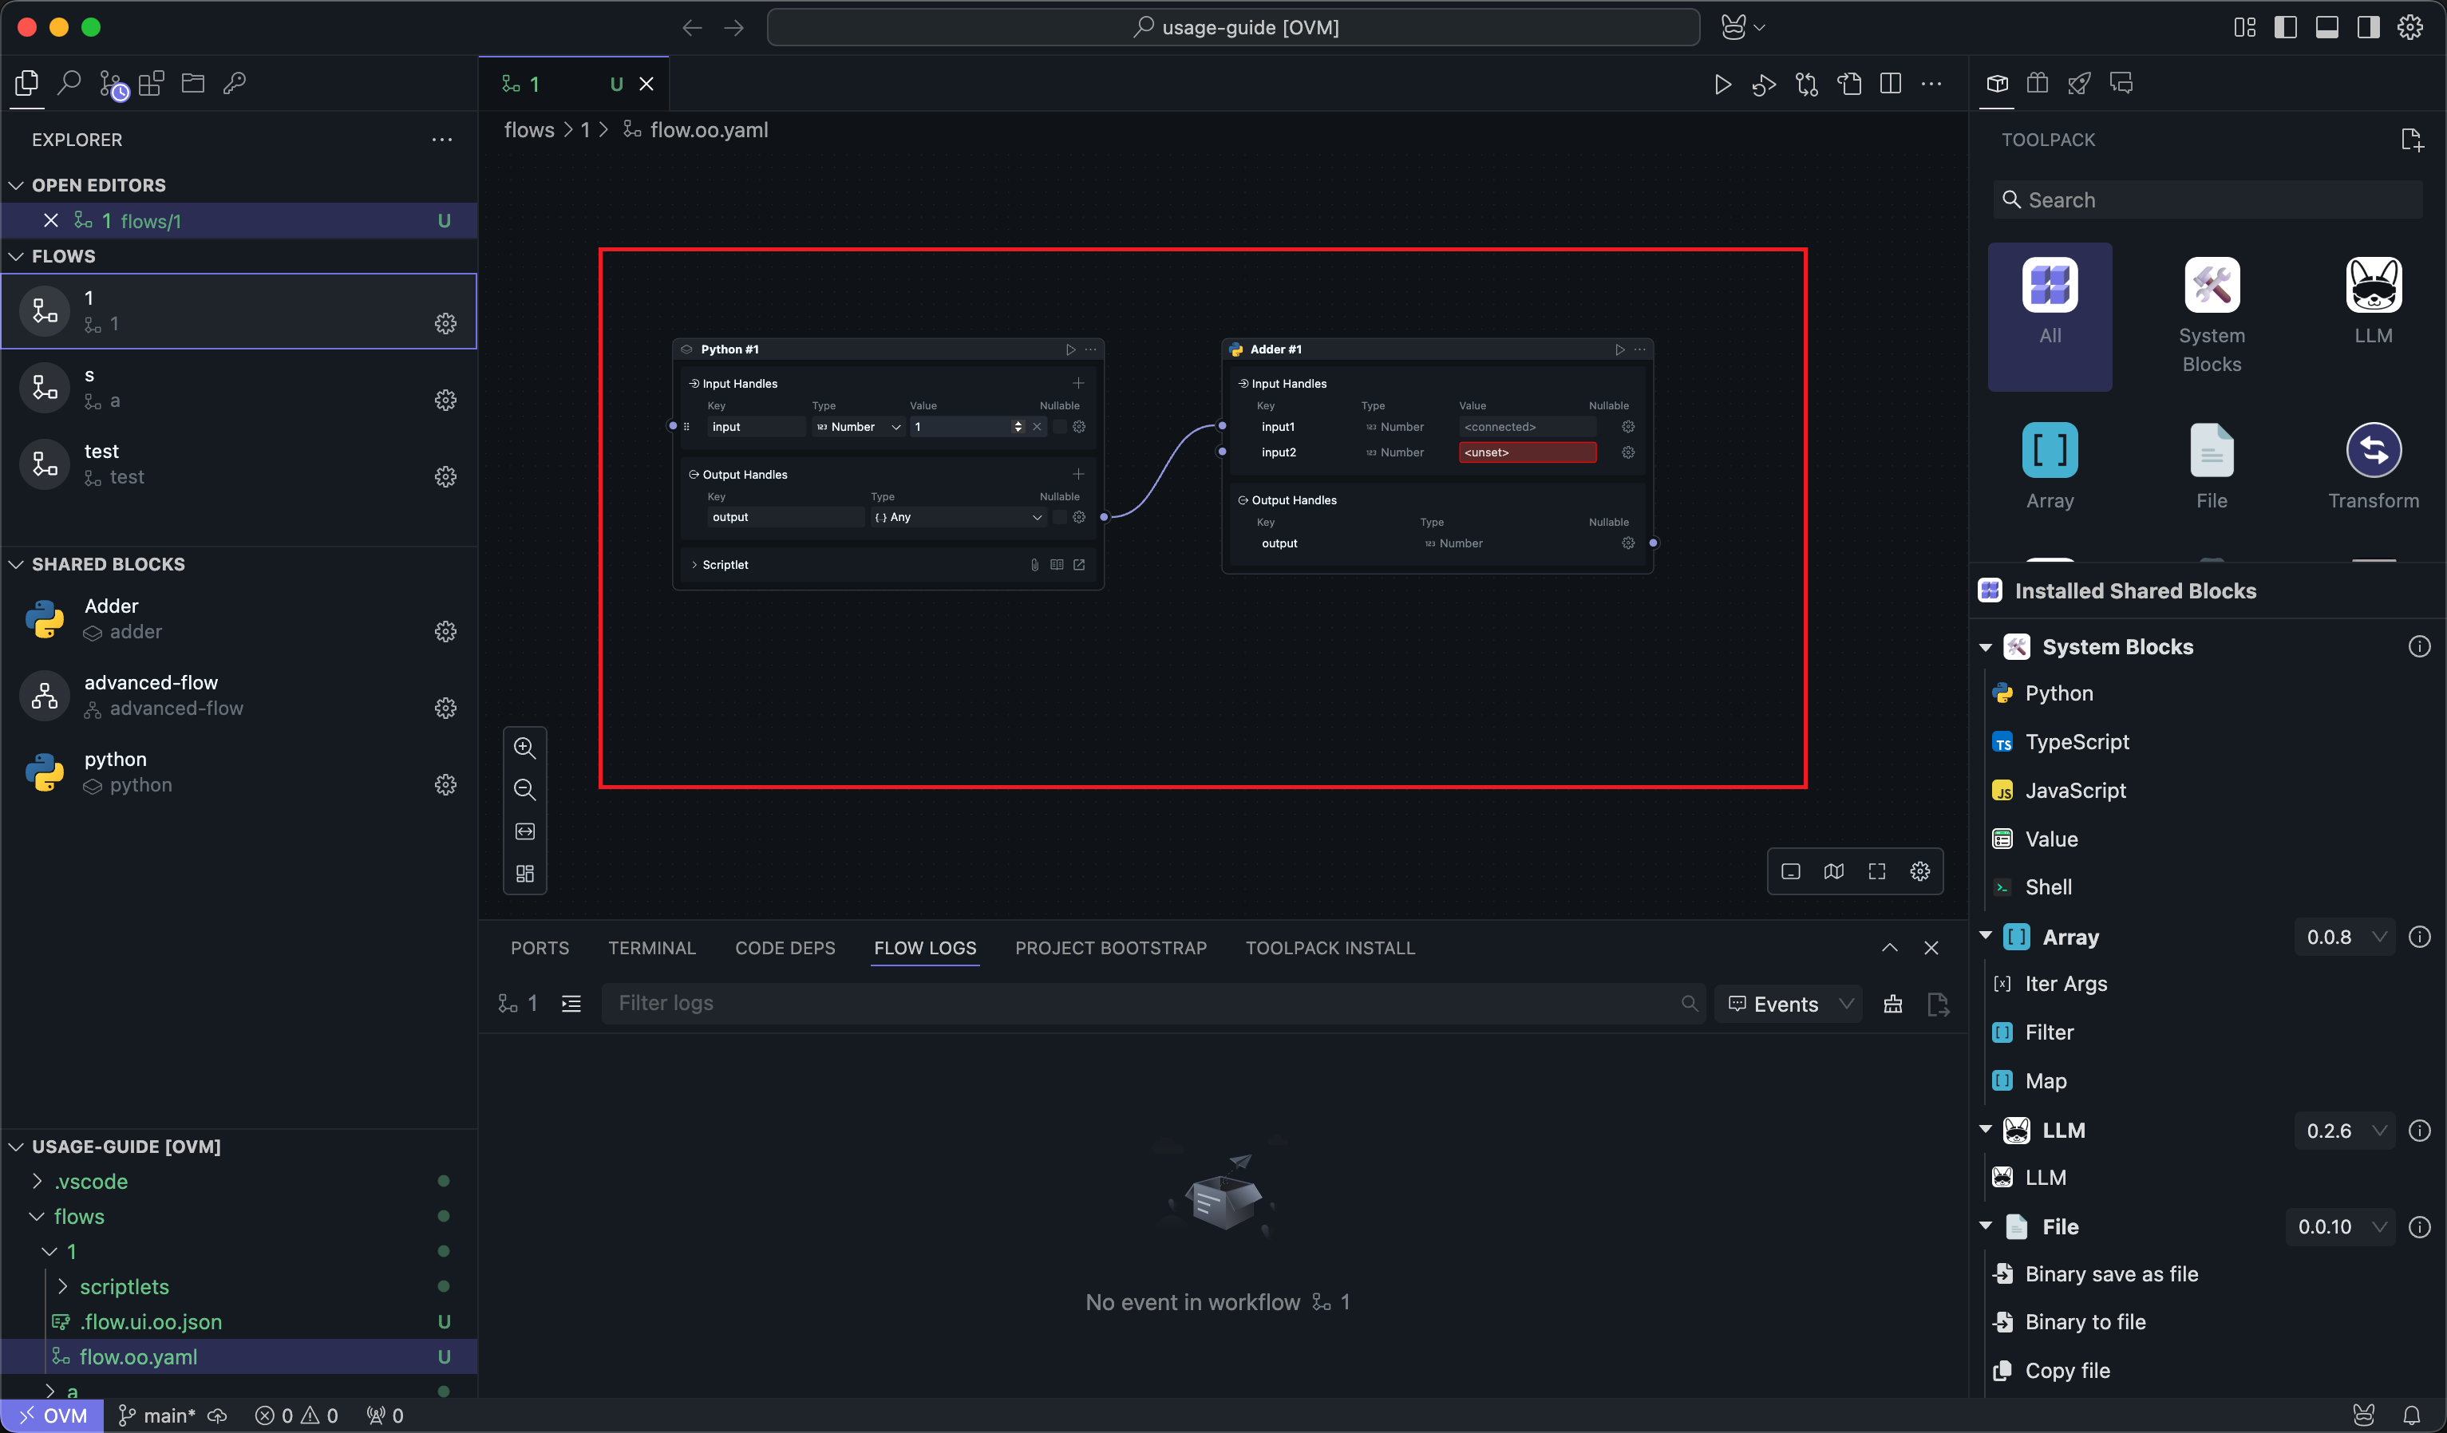2447x1433 pixels.
Task: Switch to the CODE DEPS tab
Action: coord(785,948)
